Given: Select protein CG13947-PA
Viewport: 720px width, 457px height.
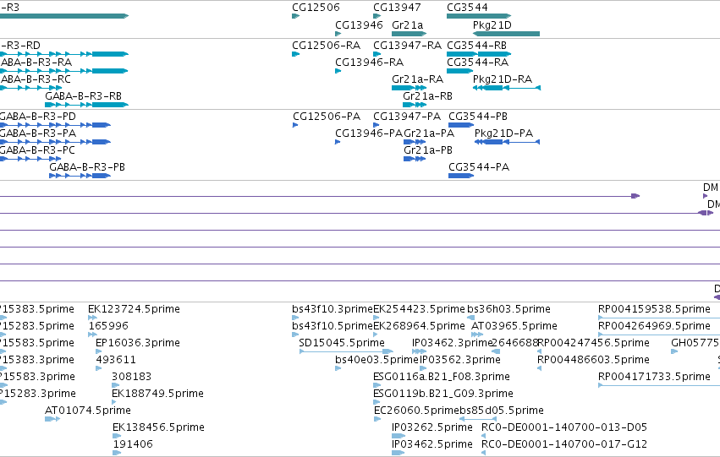Looking at the screenshot, I should pyautogui.click(x=407, y=117).
